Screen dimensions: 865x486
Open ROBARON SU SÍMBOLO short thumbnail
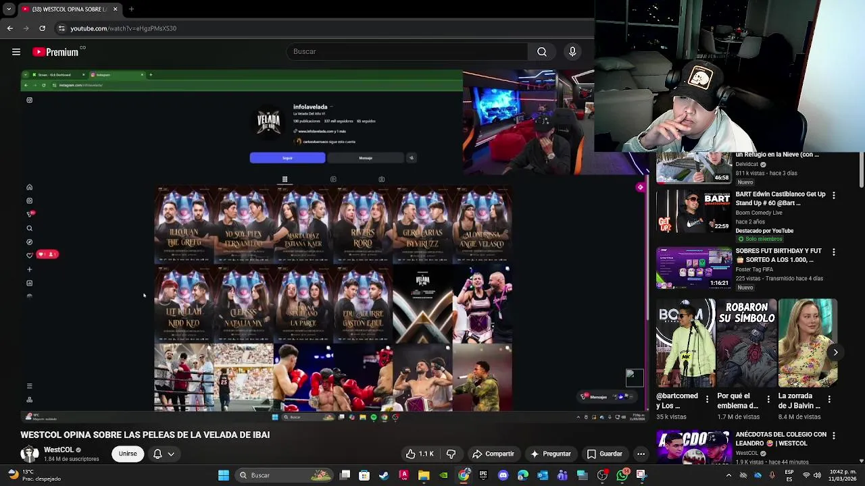point(747,343)
